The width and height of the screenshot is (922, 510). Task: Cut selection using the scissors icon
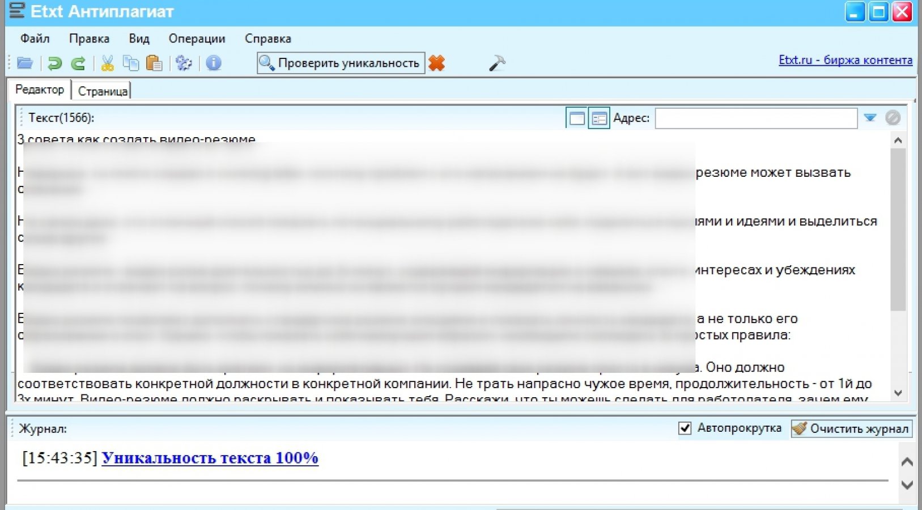(x=107, y=63)
